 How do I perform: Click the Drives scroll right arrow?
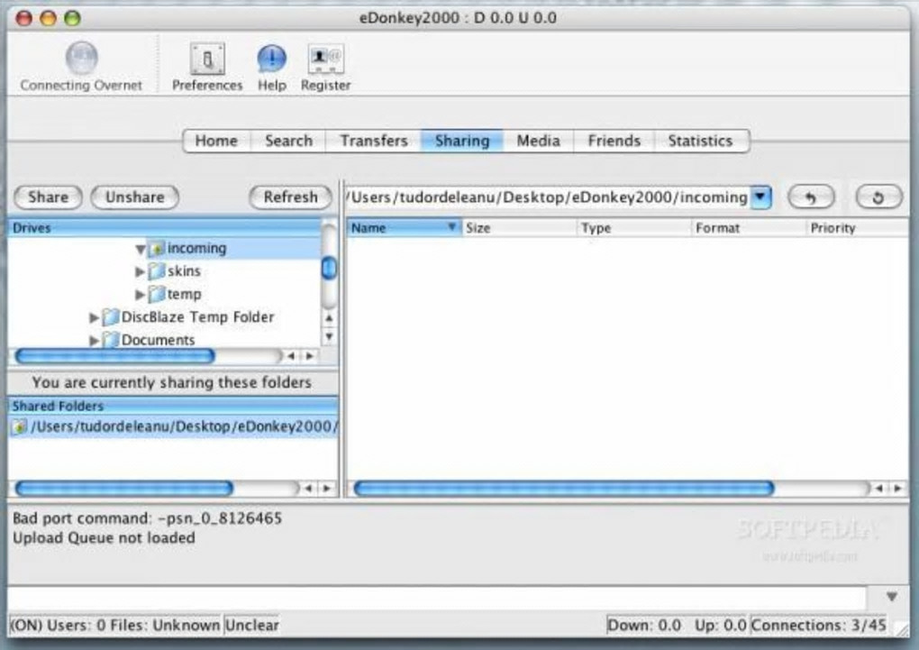click(309, 355)
